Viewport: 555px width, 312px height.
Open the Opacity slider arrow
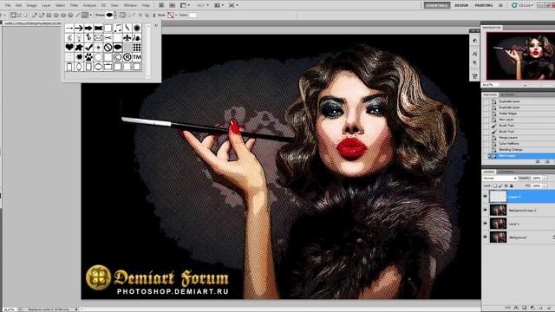(x=545, y=179)
